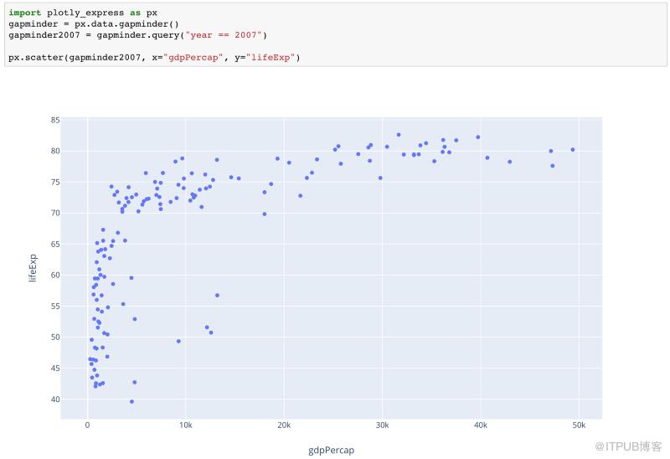
Task: Click the lowest data point below 40
Action: coord(131,402)
